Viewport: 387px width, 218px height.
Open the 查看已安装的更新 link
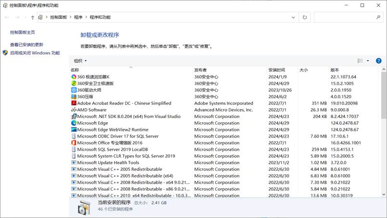[x=26, y=45]
